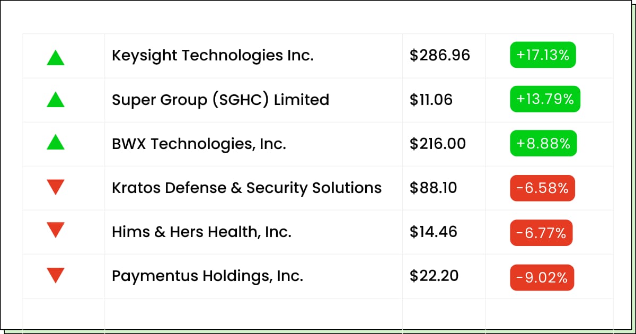636x334 pixels.
Task: Select BWX Technologies, Inc. company name
Action: point(199,144)
